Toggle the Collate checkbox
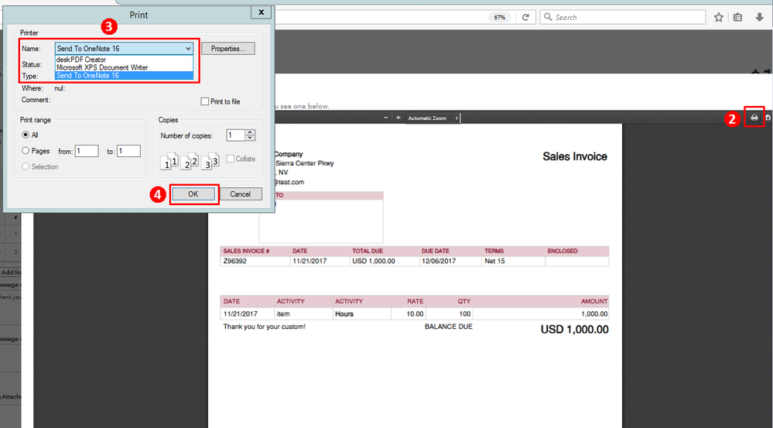Screen dimensions: 773x428 231,159
